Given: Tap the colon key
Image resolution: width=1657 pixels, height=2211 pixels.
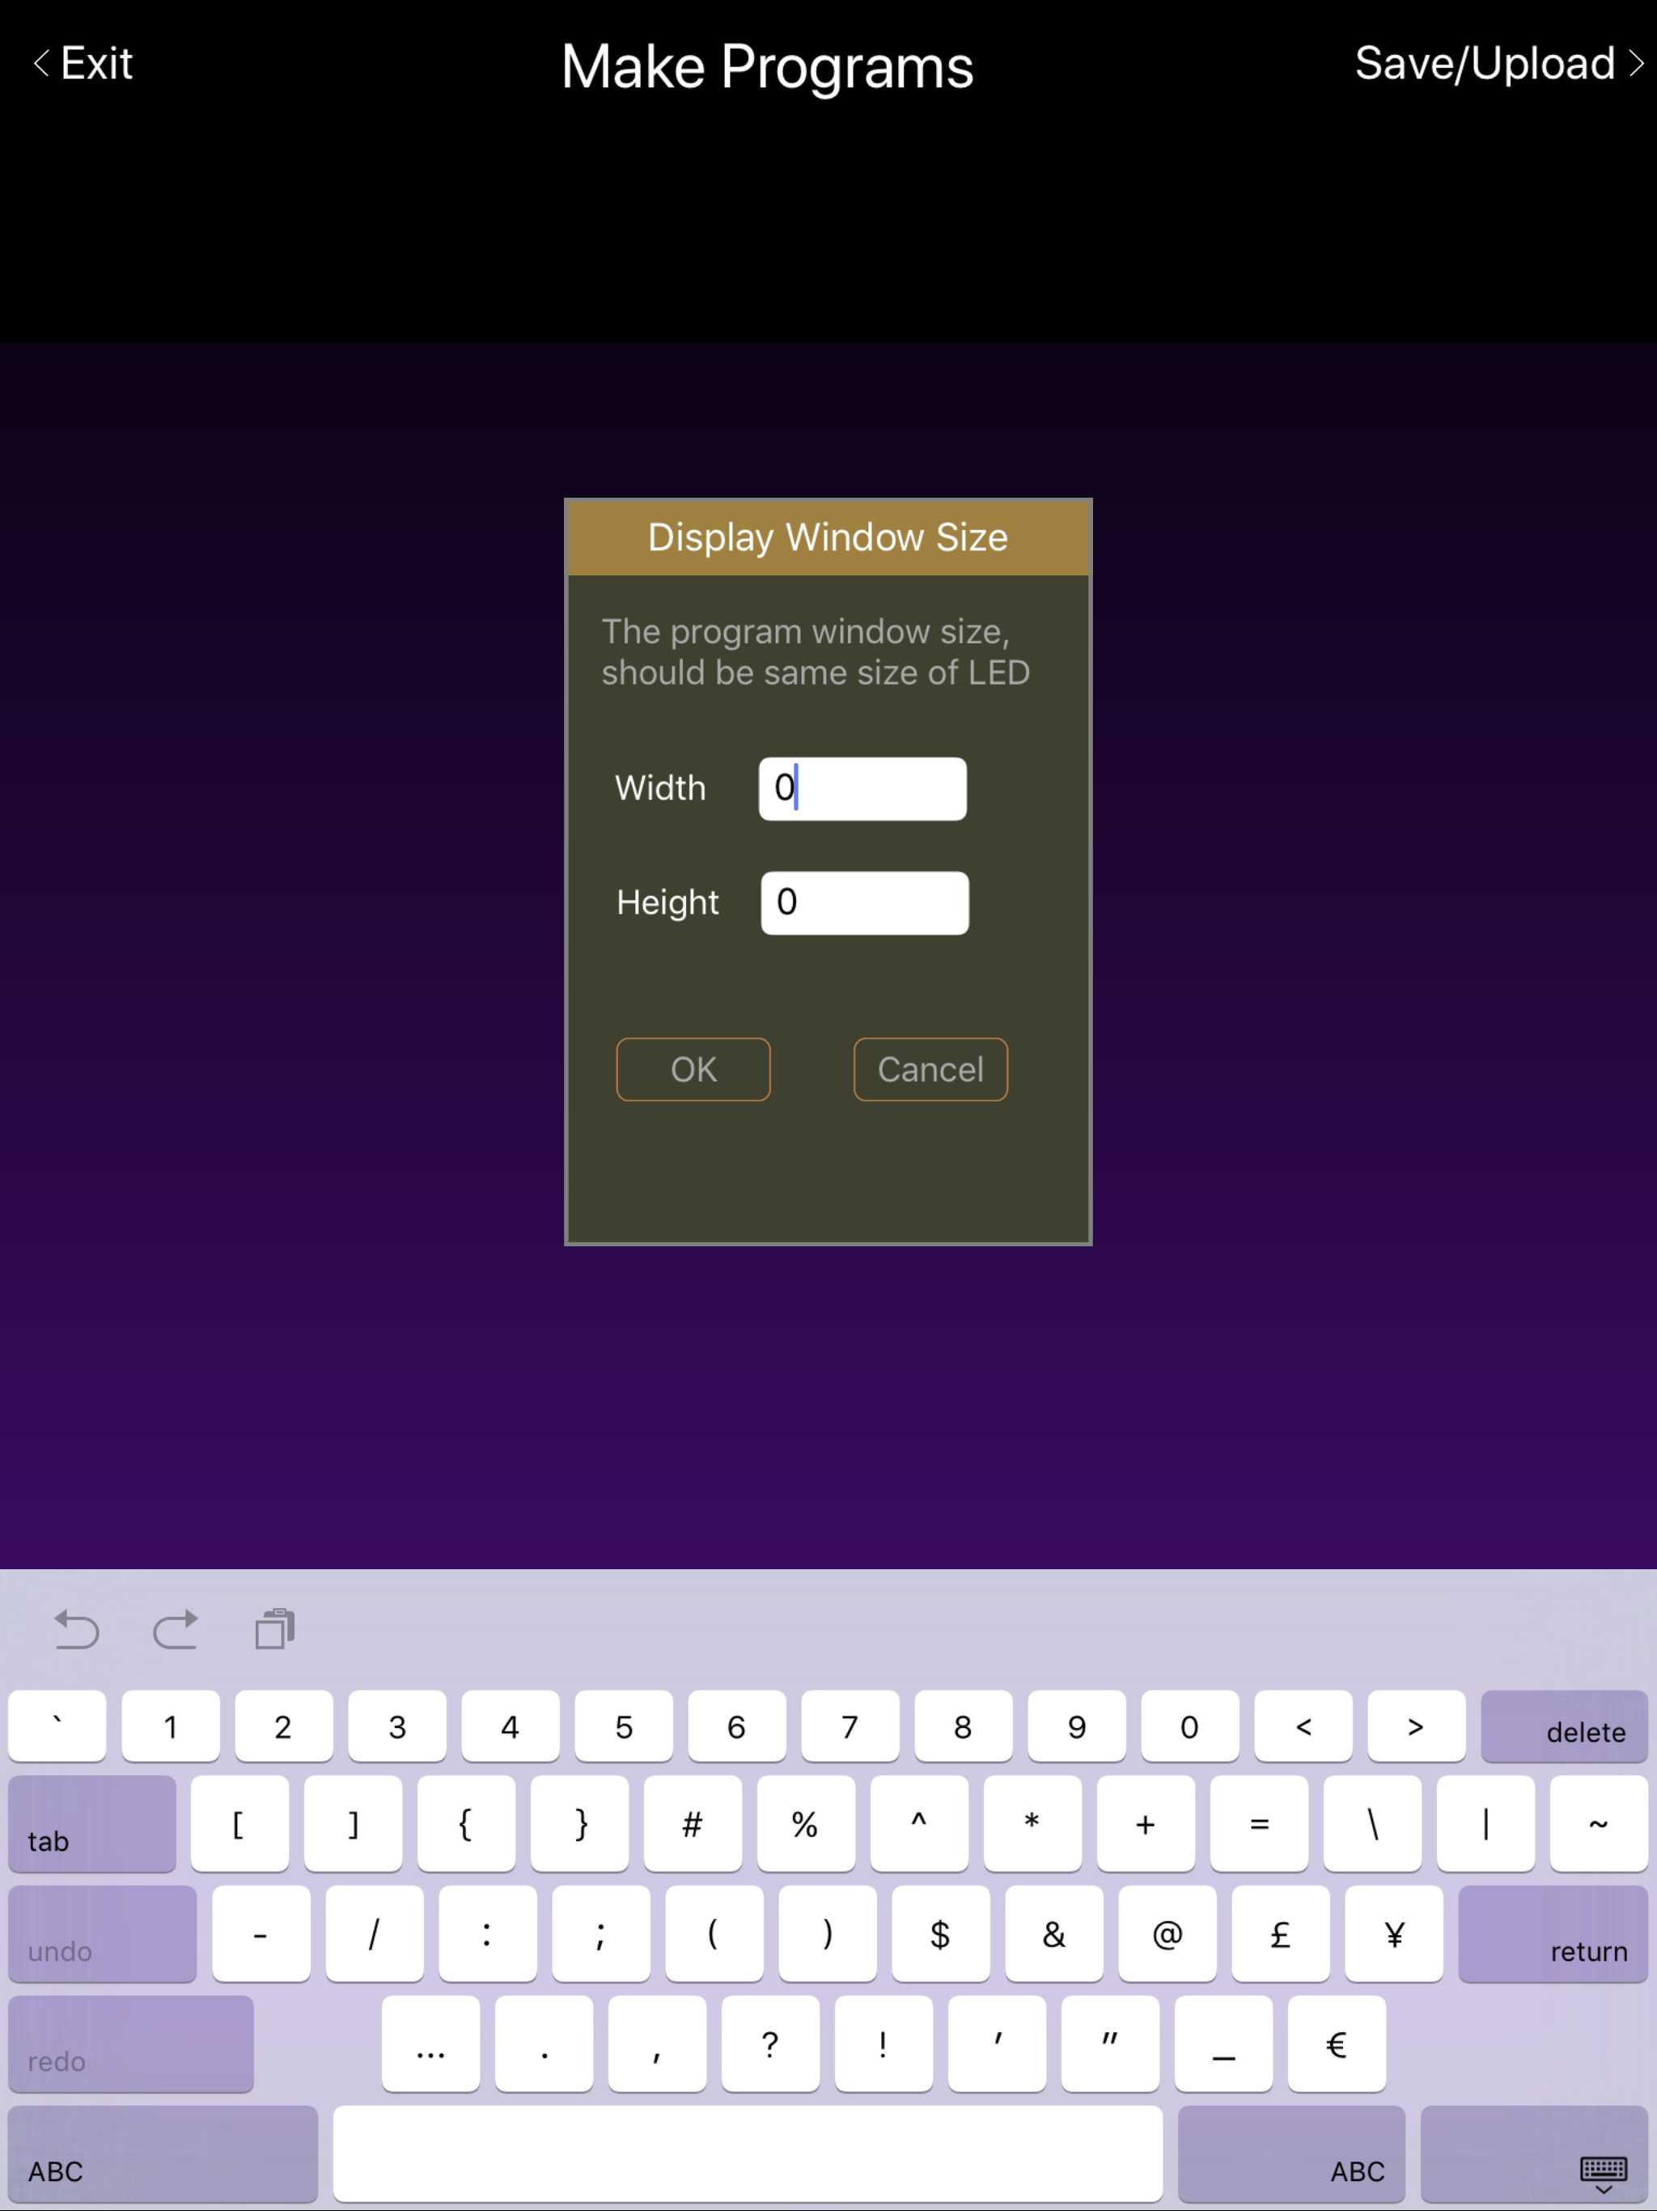Looking at the screenshot, I should pyautogui.click(x=488, y=1934).
